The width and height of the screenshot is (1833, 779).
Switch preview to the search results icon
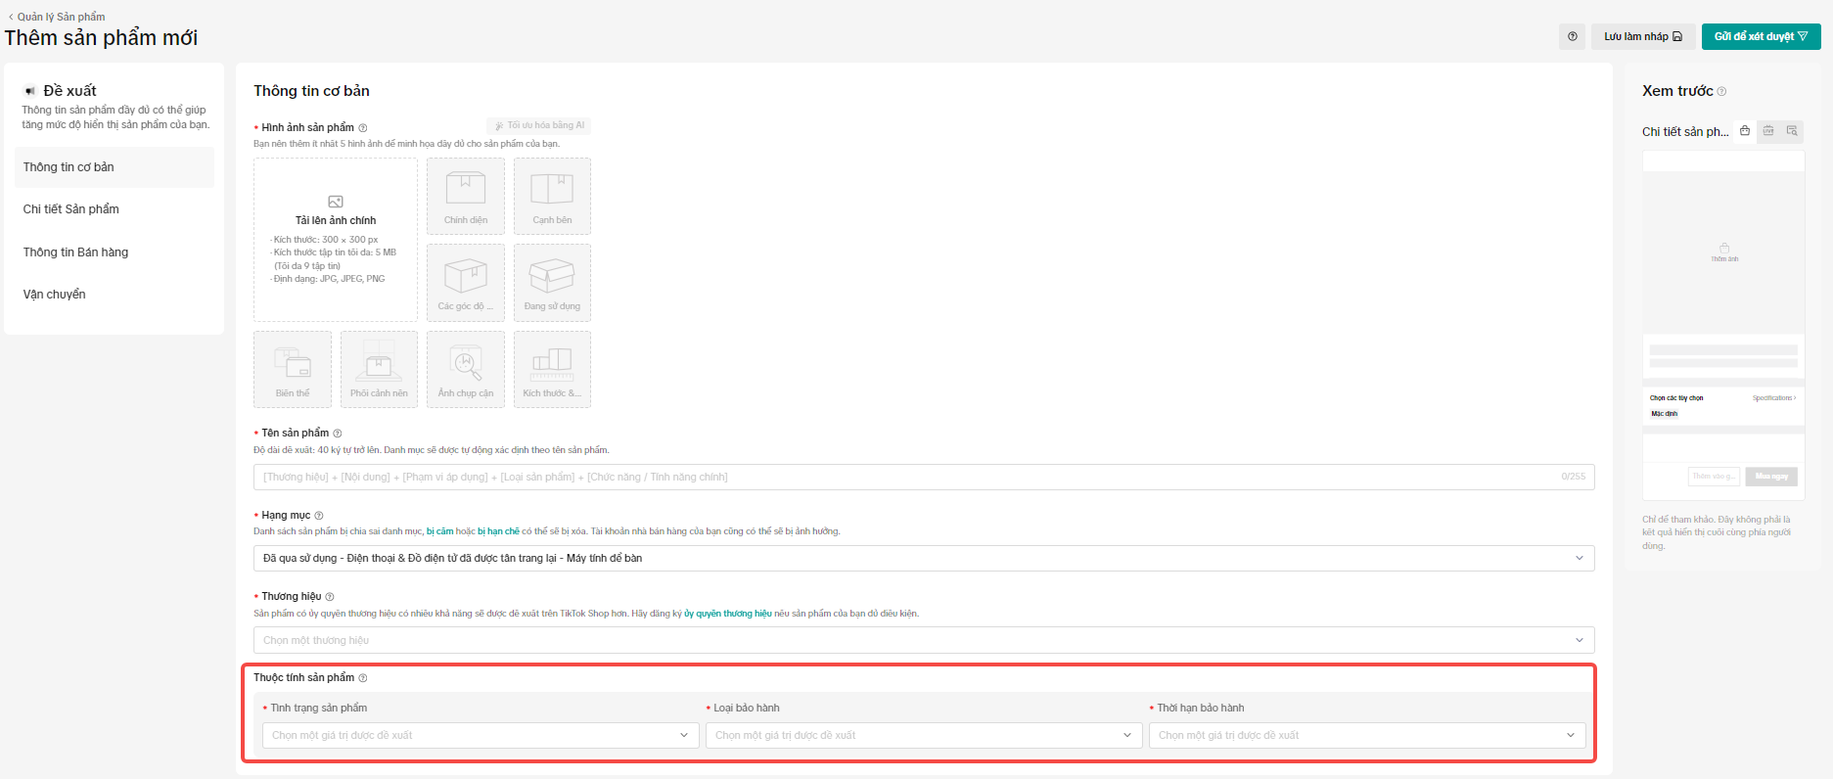(x=1792, y=131)
